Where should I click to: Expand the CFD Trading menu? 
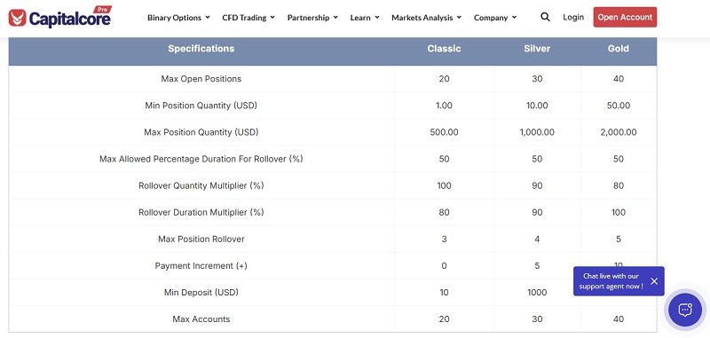(248, 18)
